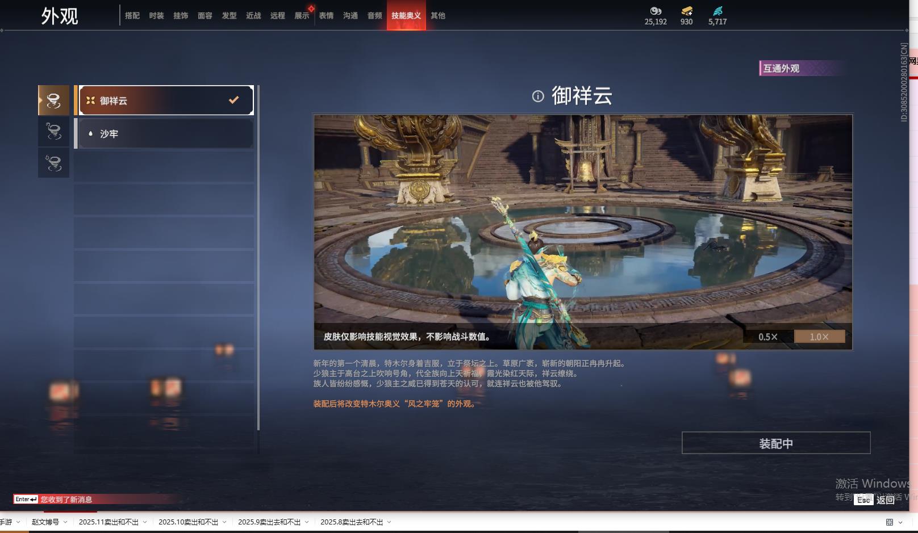Viewport: 918px width, 533px height.
Task: Click the grid view icon in bottom bar
Action: (890, 522)
